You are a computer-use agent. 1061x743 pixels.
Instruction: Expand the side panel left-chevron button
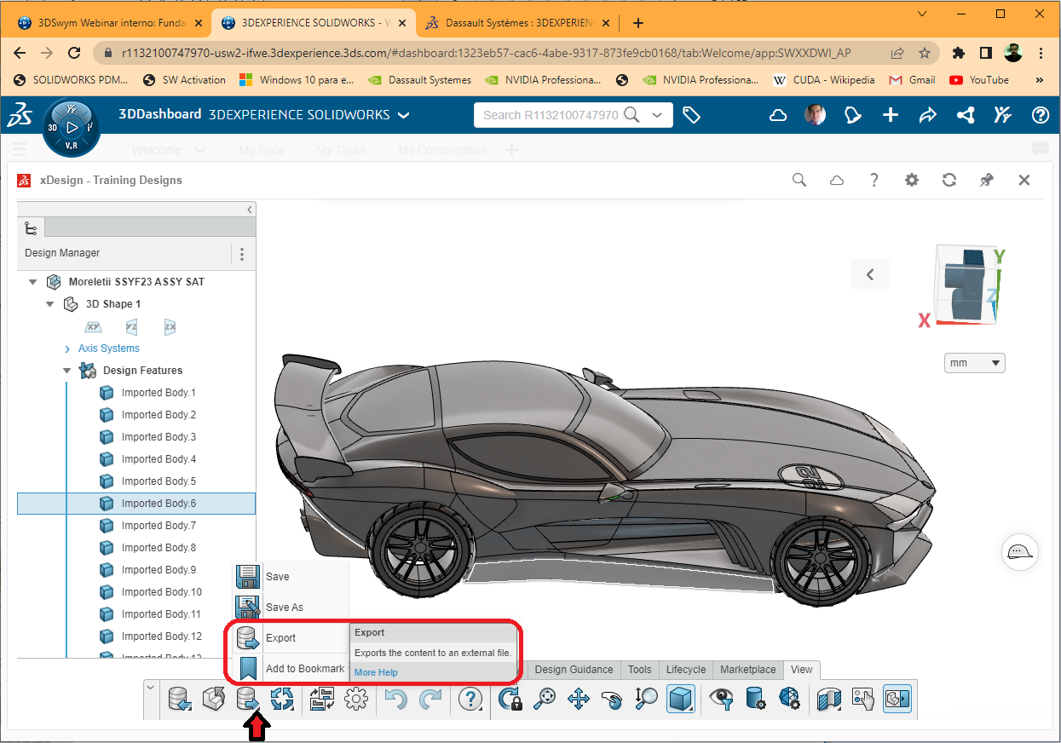click(870, 274)
